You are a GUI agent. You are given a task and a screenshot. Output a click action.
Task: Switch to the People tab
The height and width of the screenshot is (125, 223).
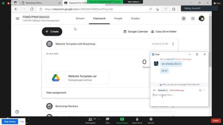(x=118, y=18)
